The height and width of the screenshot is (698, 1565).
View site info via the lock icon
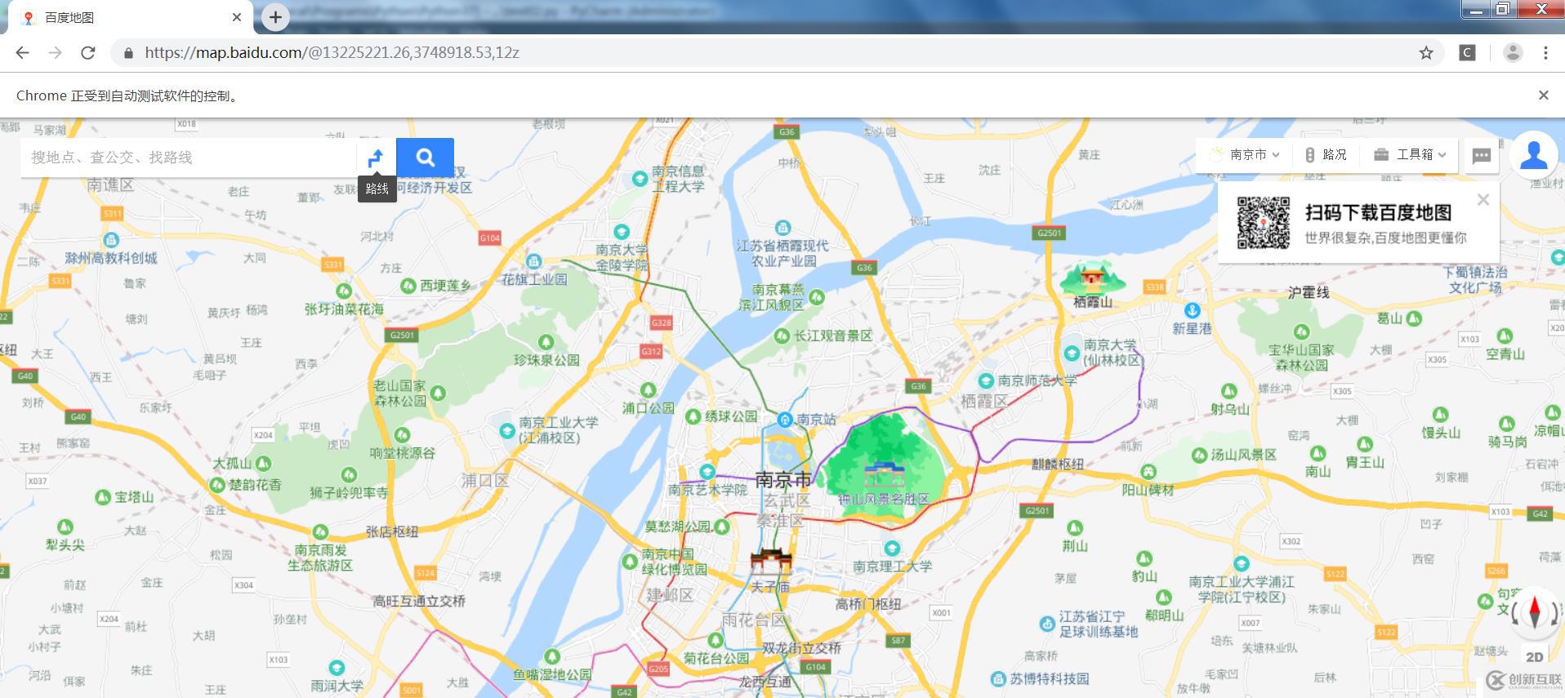tap(128, 53)
